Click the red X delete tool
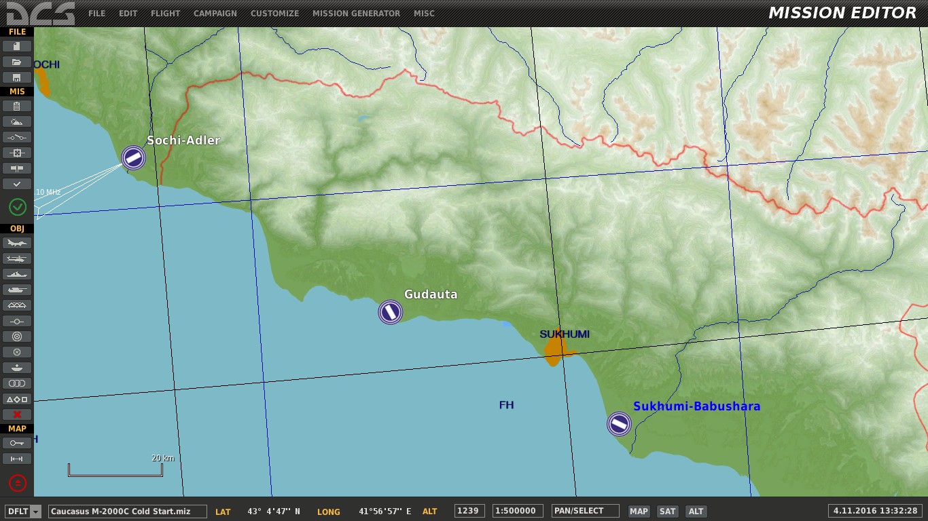Viewport: 928px width, 521px height. 17,414
